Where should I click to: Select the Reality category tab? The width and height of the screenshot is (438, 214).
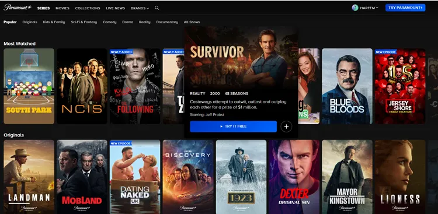(145, 22)
